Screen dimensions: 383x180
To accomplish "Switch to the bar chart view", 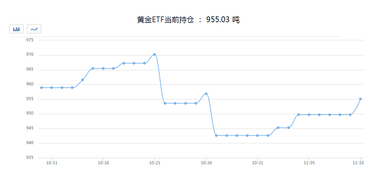I will (x=16, y=29).
